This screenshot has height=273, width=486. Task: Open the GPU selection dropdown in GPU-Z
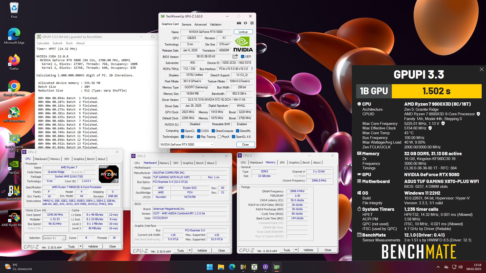187,145
